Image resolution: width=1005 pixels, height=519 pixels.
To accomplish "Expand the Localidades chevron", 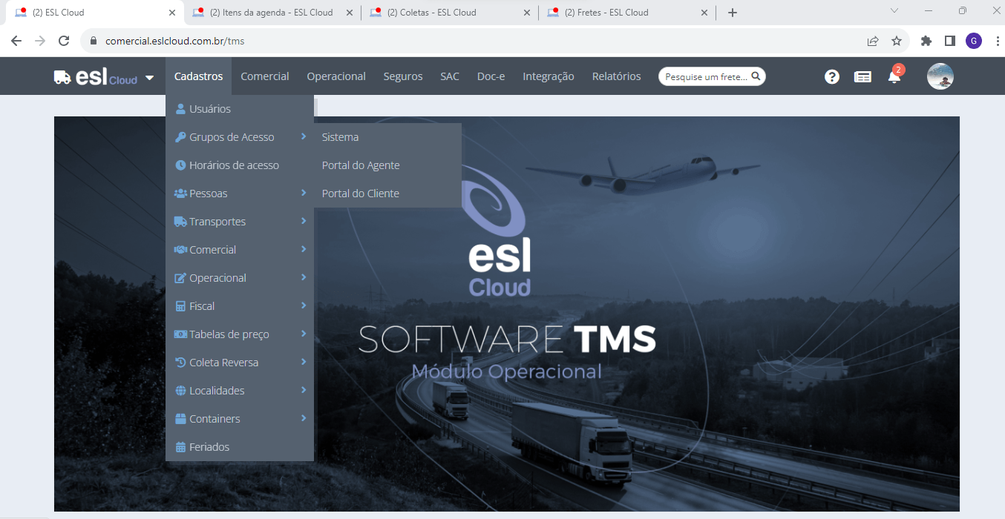I will tap(304, 390).
